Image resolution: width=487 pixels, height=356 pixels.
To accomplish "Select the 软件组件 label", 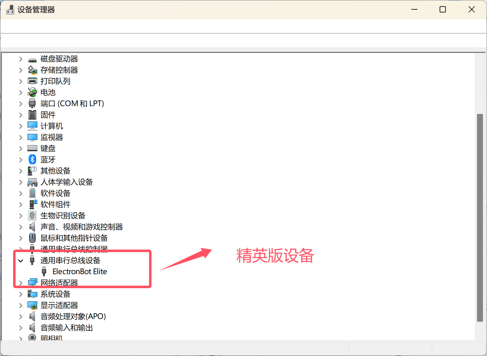I will (x=55, y=204).
